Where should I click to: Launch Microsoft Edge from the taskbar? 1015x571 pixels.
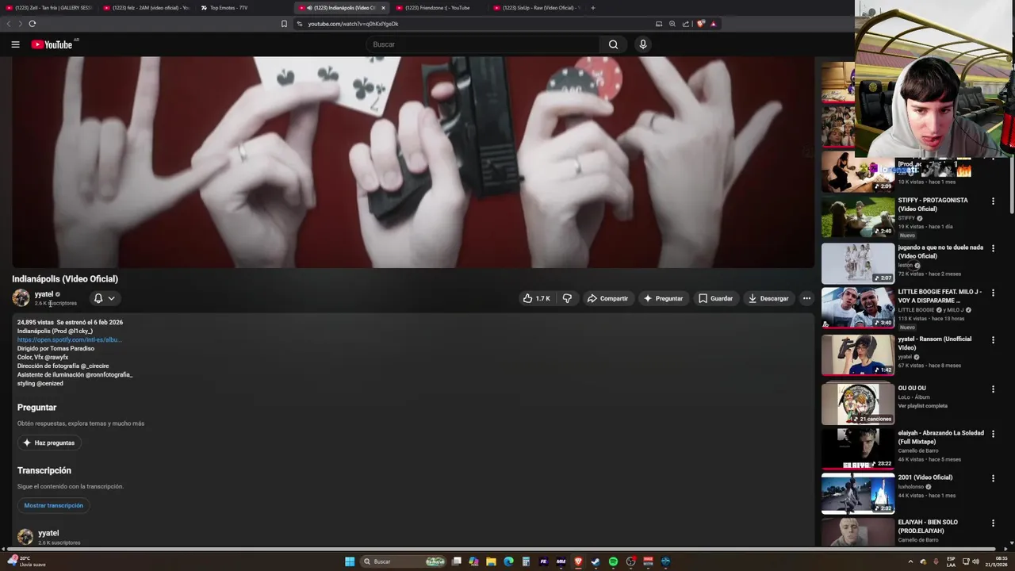click(x=508, y=561)
